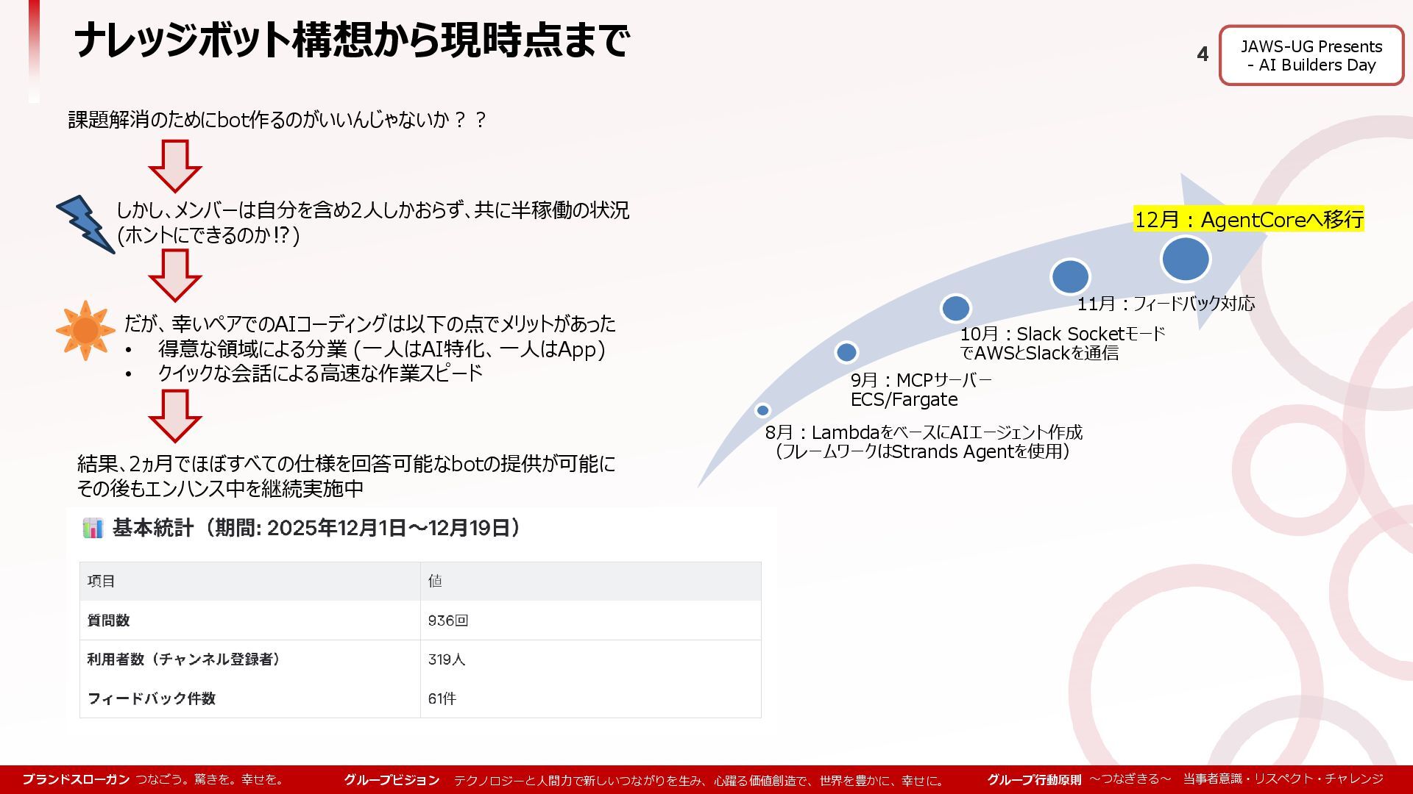Screen dimensions: 1413x794
Task: Click the red arrow above the results text
Action: tap(174, 415)
